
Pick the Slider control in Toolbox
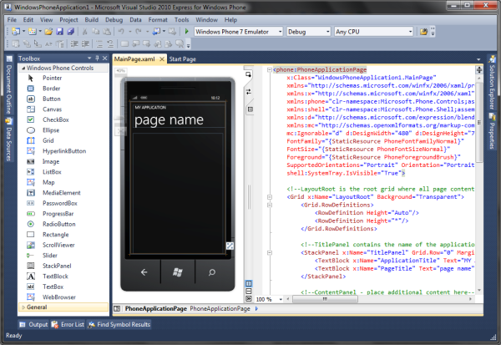(63, 256)
